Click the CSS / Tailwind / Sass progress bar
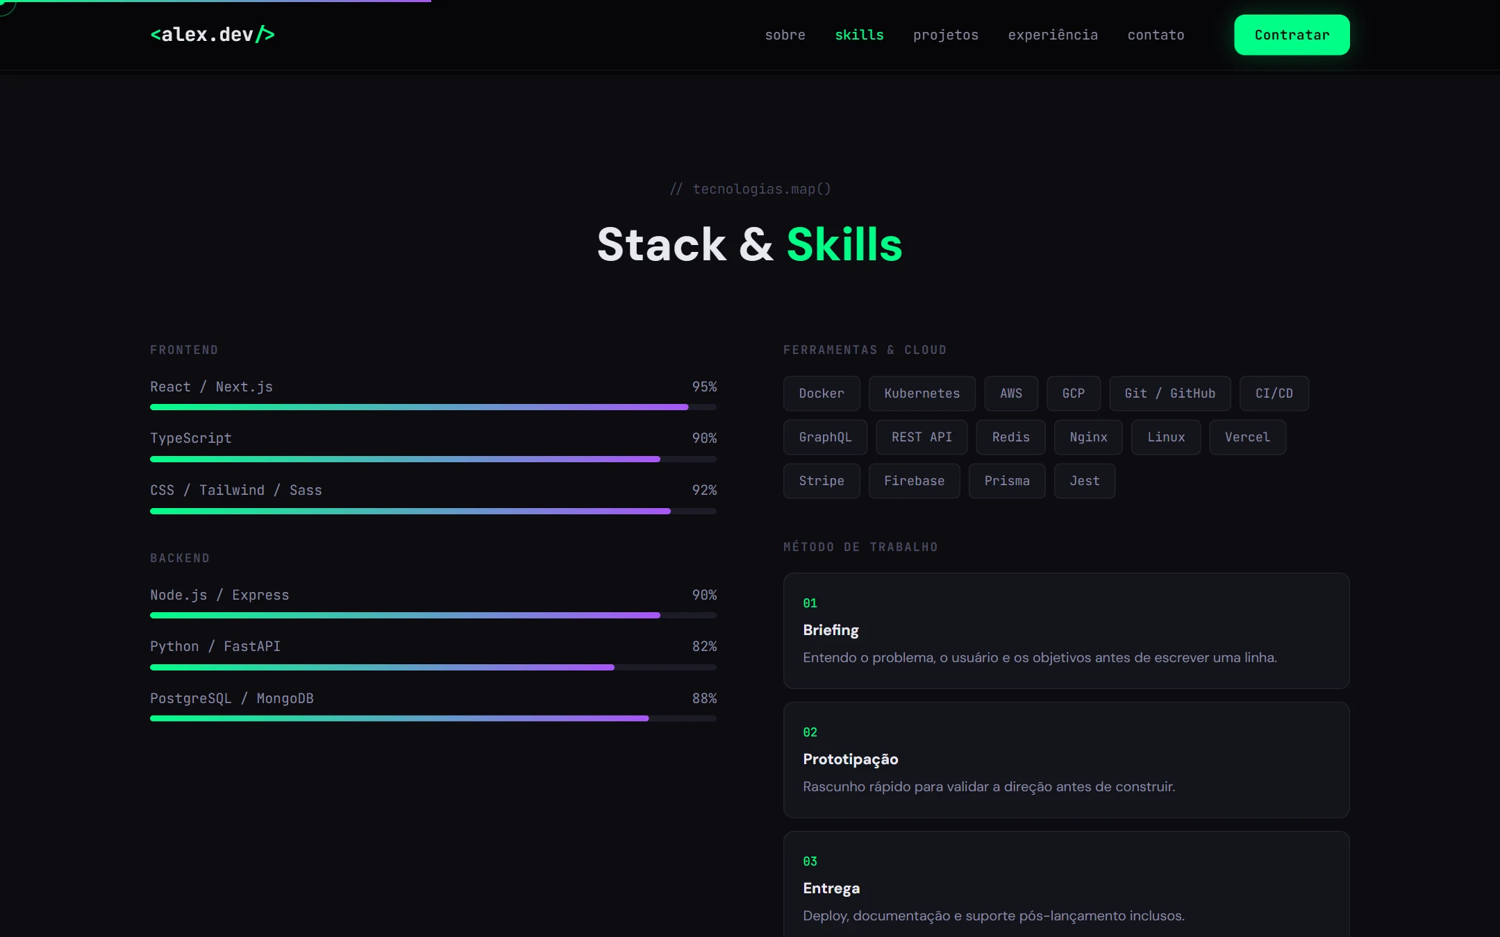The width and height of the screenshot is (1500, 937). coord(433,511)
